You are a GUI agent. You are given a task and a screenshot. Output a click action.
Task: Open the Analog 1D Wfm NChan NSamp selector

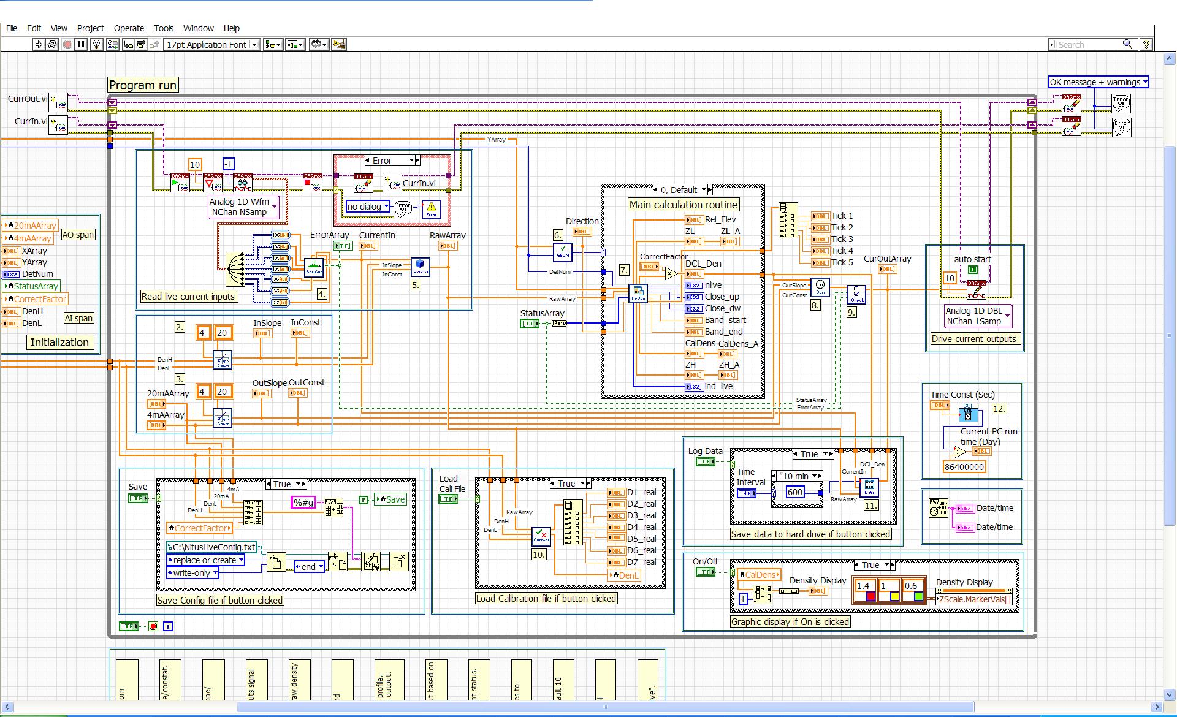pyautogui.click(x=243, y=207)
